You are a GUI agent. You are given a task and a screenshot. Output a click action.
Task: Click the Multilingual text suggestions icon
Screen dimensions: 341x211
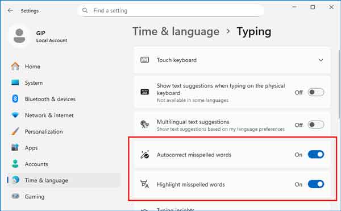coord(144,124)
